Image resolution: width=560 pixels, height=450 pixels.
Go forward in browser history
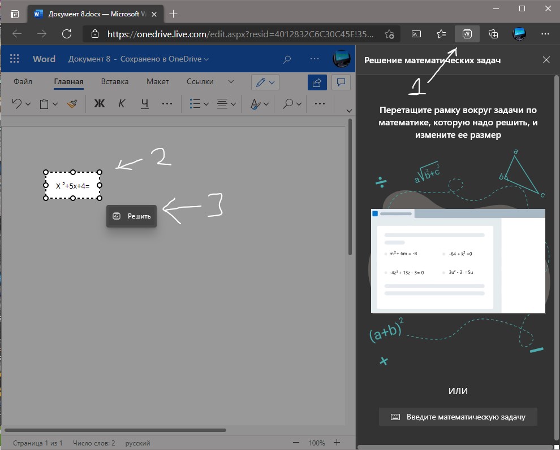[x=42, y=34]
